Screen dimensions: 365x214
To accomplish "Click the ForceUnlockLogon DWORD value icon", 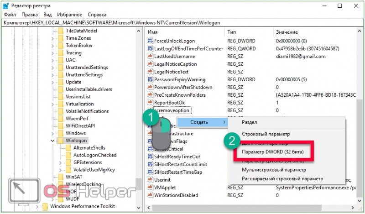I will 150,41.
